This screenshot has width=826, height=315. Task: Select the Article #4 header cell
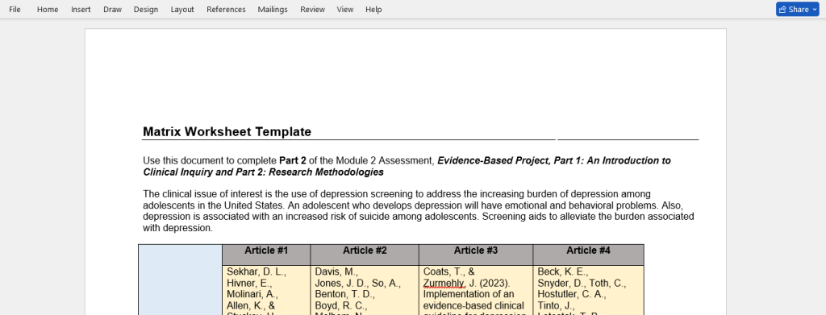pos(588,255)
